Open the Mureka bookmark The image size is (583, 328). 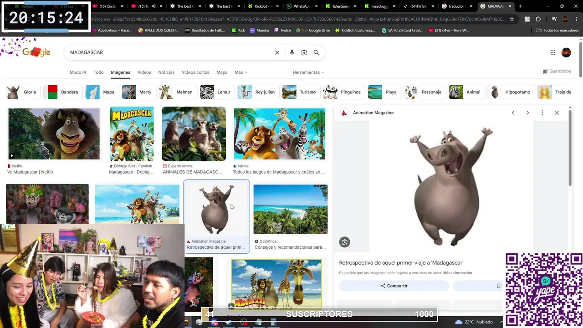260,30
